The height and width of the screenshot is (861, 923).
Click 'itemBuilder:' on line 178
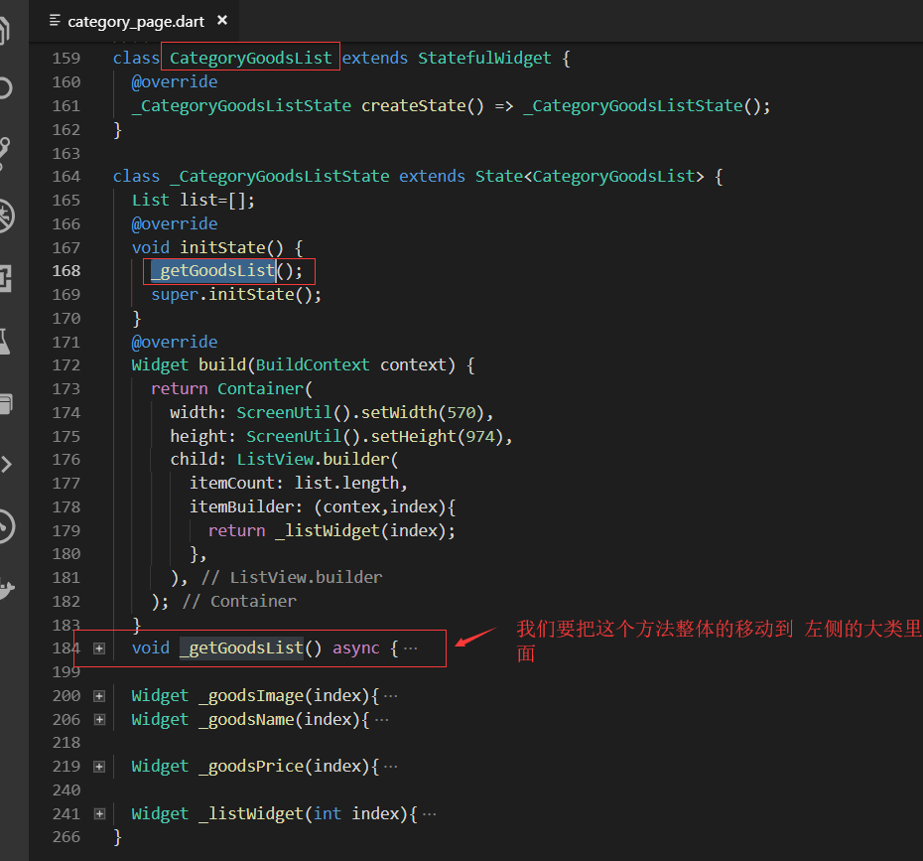click(x=246, y=507)
